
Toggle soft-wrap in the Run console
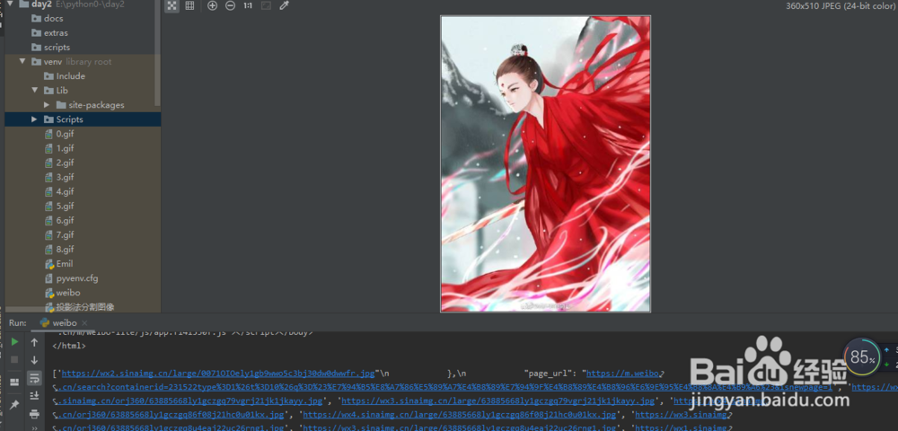[34, 378]
